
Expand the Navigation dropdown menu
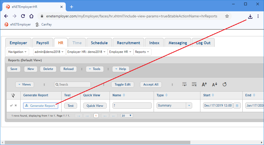point(18,52)
